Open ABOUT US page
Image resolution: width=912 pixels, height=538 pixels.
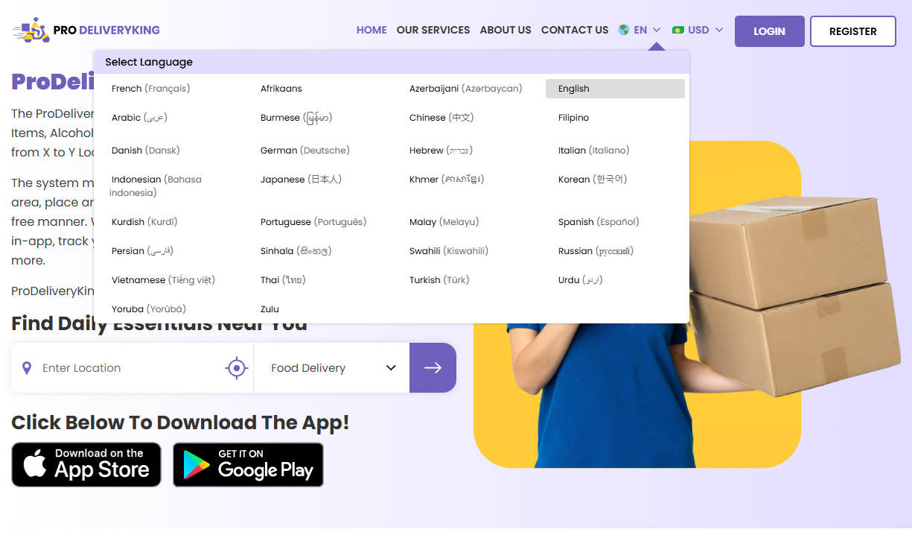point(506,30)
